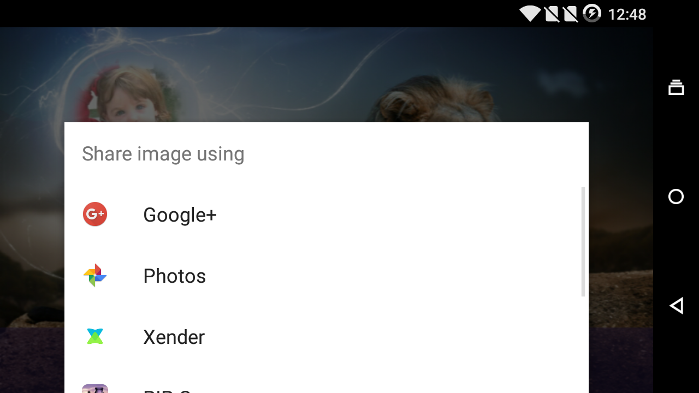Tap the red Google+ app icon
699x393 pixels.
[95, 215]
